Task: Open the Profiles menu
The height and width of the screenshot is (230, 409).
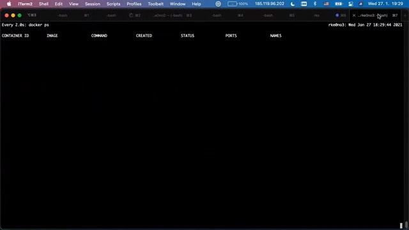Action: (134, 4)
